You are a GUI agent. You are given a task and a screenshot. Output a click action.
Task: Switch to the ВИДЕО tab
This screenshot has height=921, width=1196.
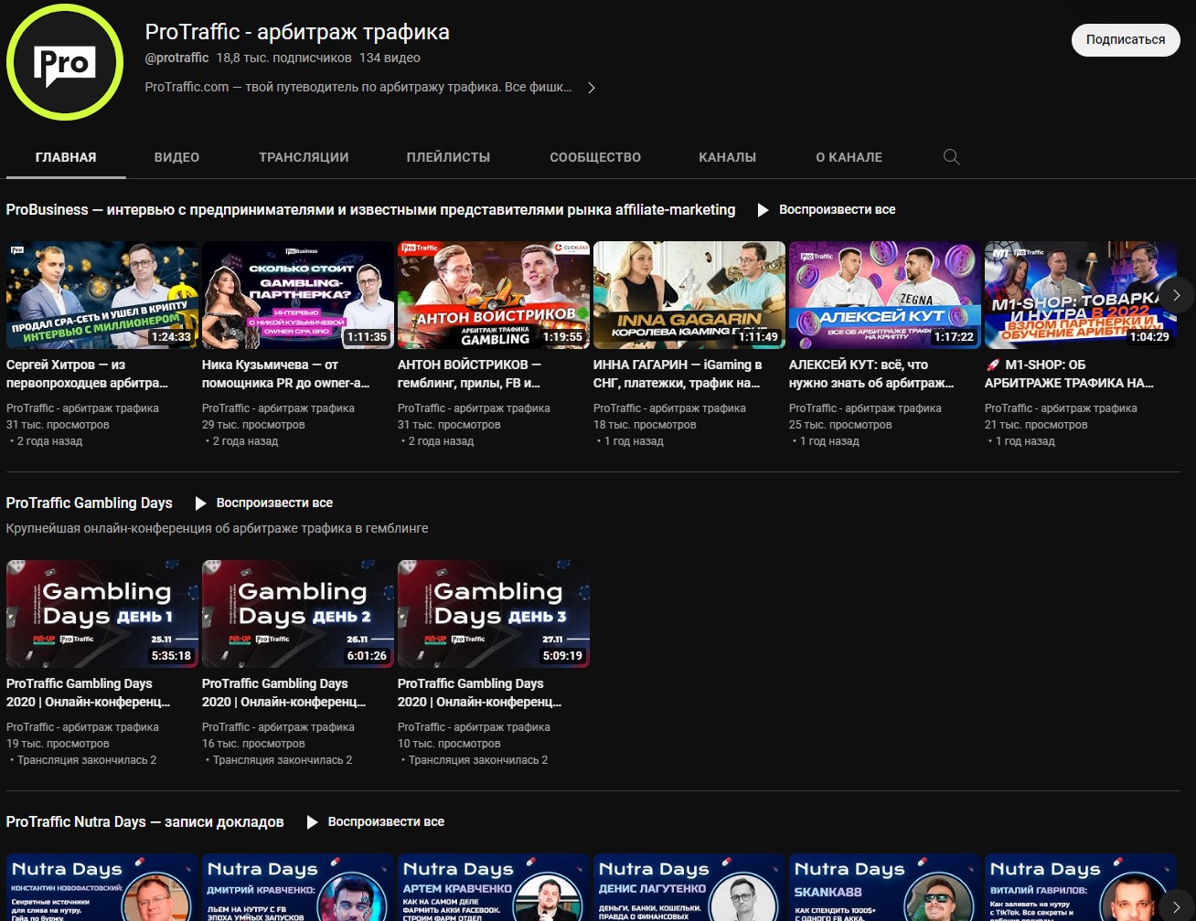point(176,157)
